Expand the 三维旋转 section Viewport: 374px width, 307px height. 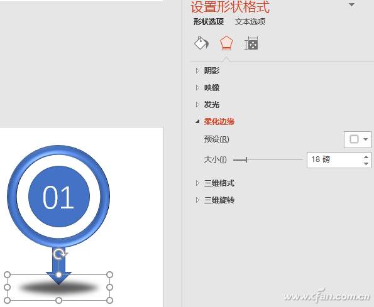tap(215, 200)
